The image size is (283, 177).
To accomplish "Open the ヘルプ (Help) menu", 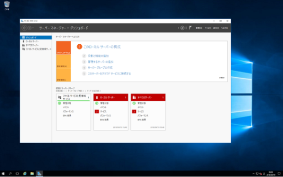I will (x=225, y=28).
